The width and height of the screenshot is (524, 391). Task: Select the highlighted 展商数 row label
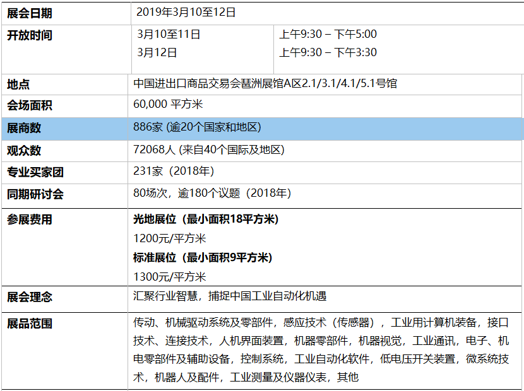click(24, 128)
